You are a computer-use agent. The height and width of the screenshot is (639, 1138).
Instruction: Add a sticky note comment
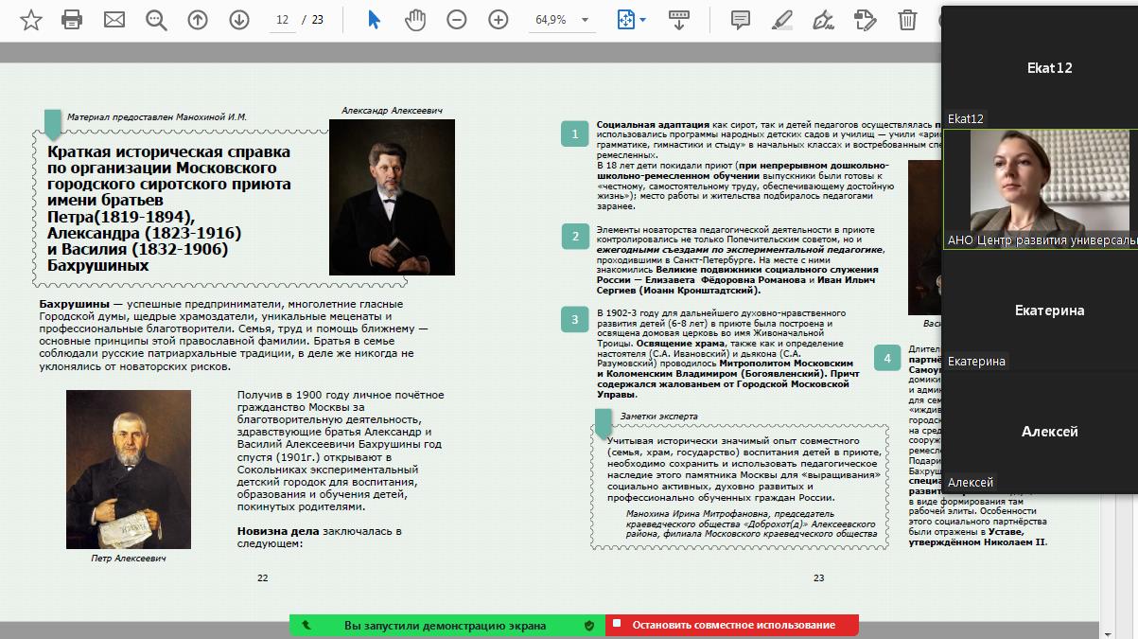741,20
